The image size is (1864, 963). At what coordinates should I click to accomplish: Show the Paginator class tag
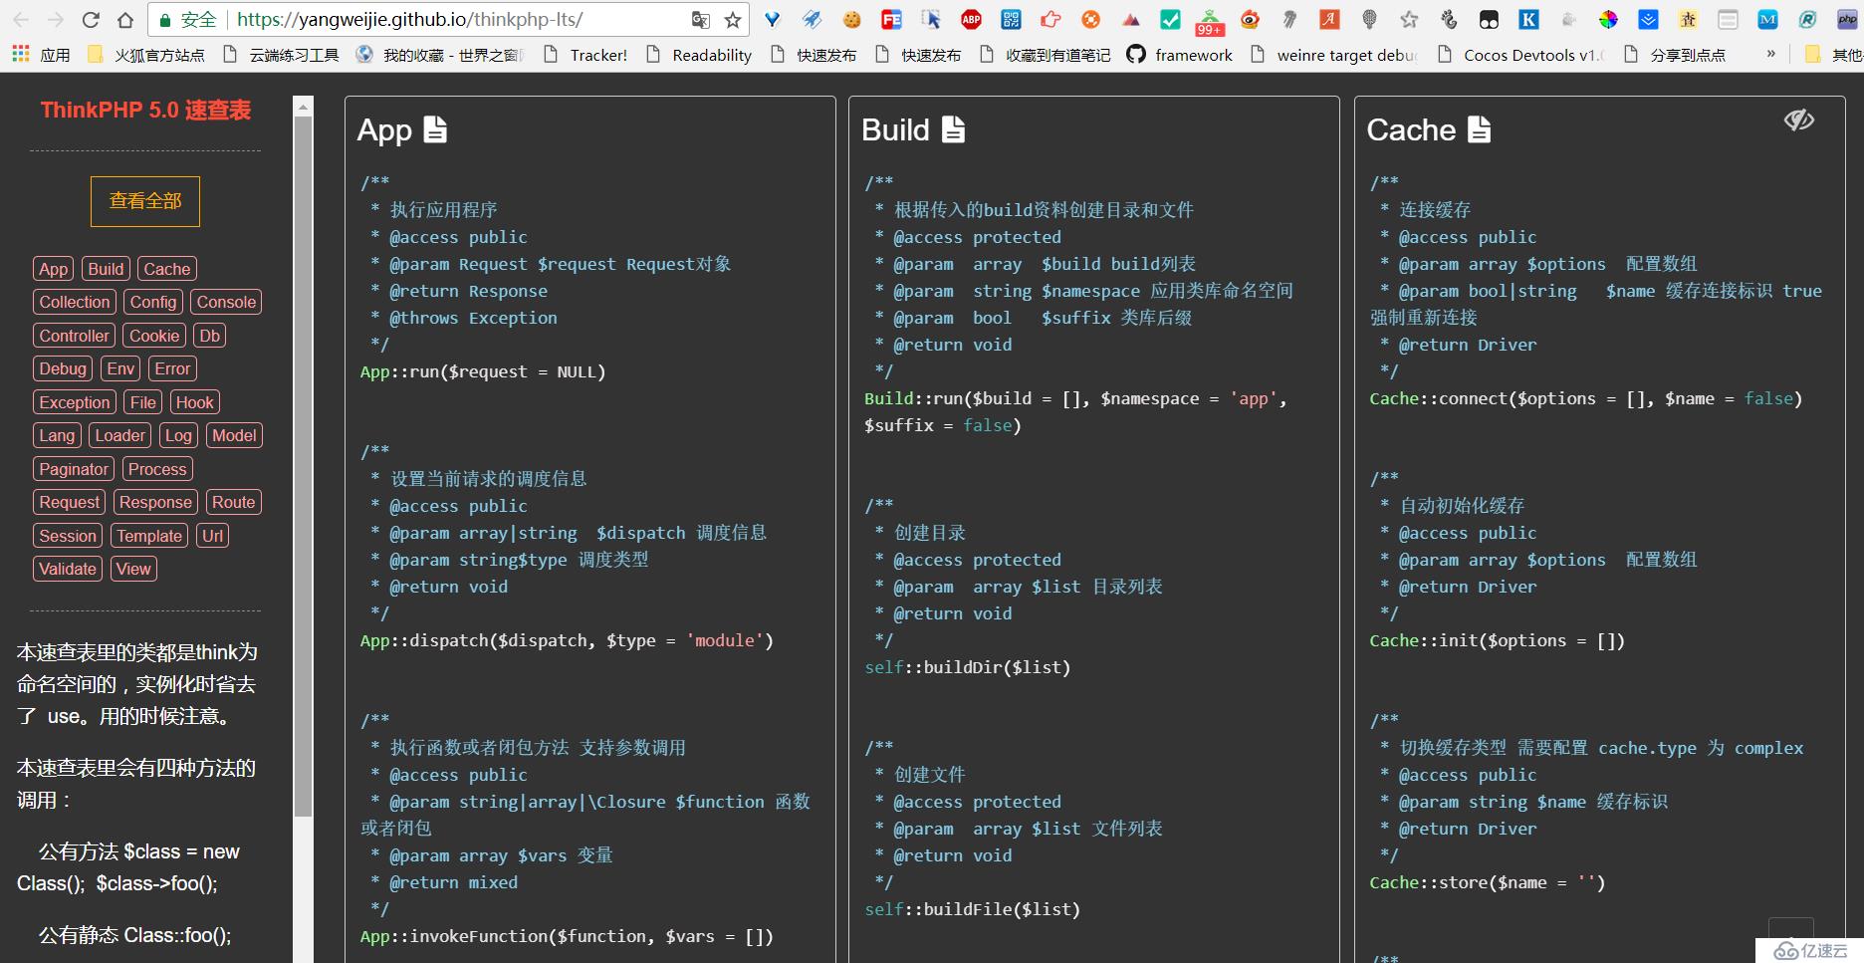74,469
